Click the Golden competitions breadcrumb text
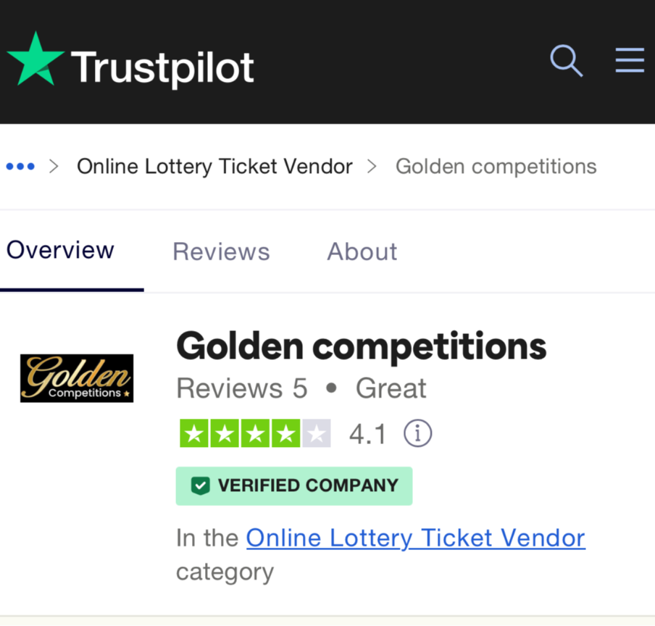Image resolution: width=655 pixels, height=626 pixels. point(496,167)
